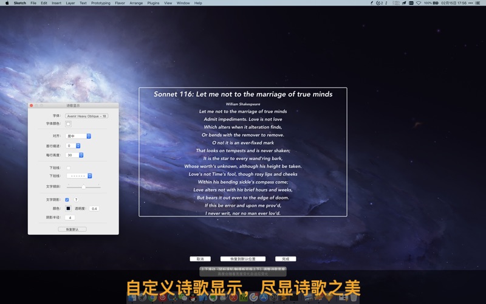
Task: Click the line "O no! it is an ever-fixed mark"
Action: coord(243,143)
